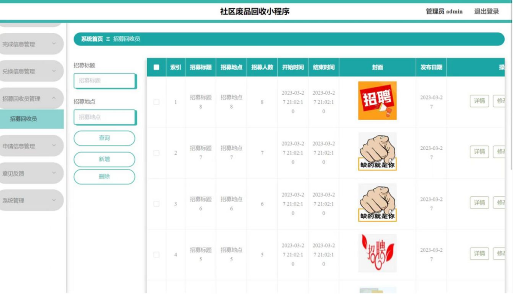
Task: Open 详情 for row 2
Action: click(479, 152)
